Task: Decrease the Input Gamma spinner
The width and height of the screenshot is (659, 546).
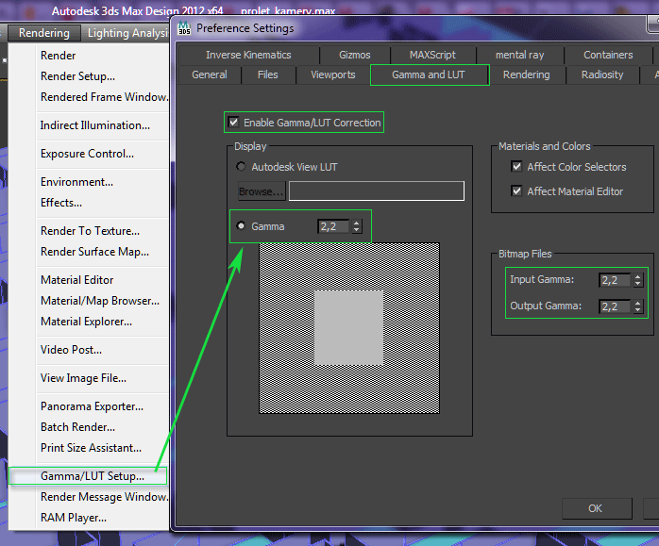Action: (637, 283)
